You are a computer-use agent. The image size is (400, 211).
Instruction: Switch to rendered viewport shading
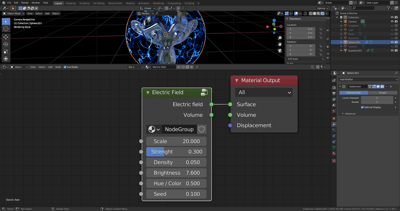pyautogui.click(x=322, y=13)
